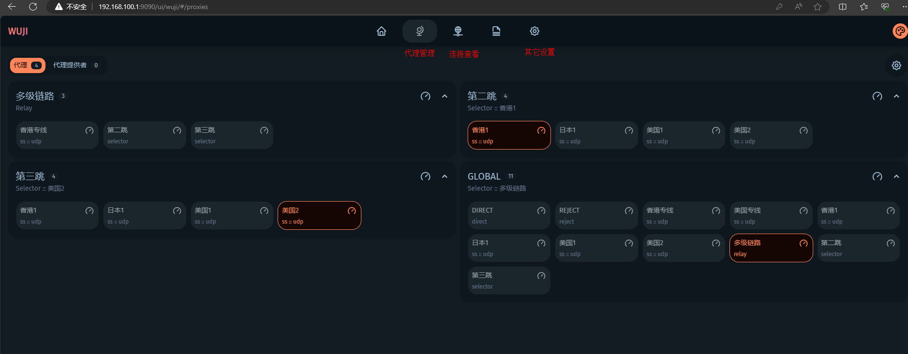This screenshot has height=354, width=908.
Task: Open the connections view globe icon
Action: click(458, 31)
